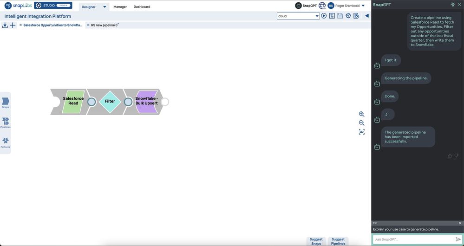Open RS new pipeline 0 tab
This screenshot has width=464, height=246.
(105, 25)
